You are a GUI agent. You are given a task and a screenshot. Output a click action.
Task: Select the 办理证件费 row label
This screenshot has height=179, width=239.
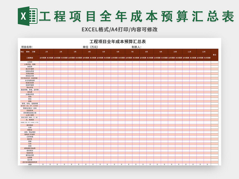point(30,94)
